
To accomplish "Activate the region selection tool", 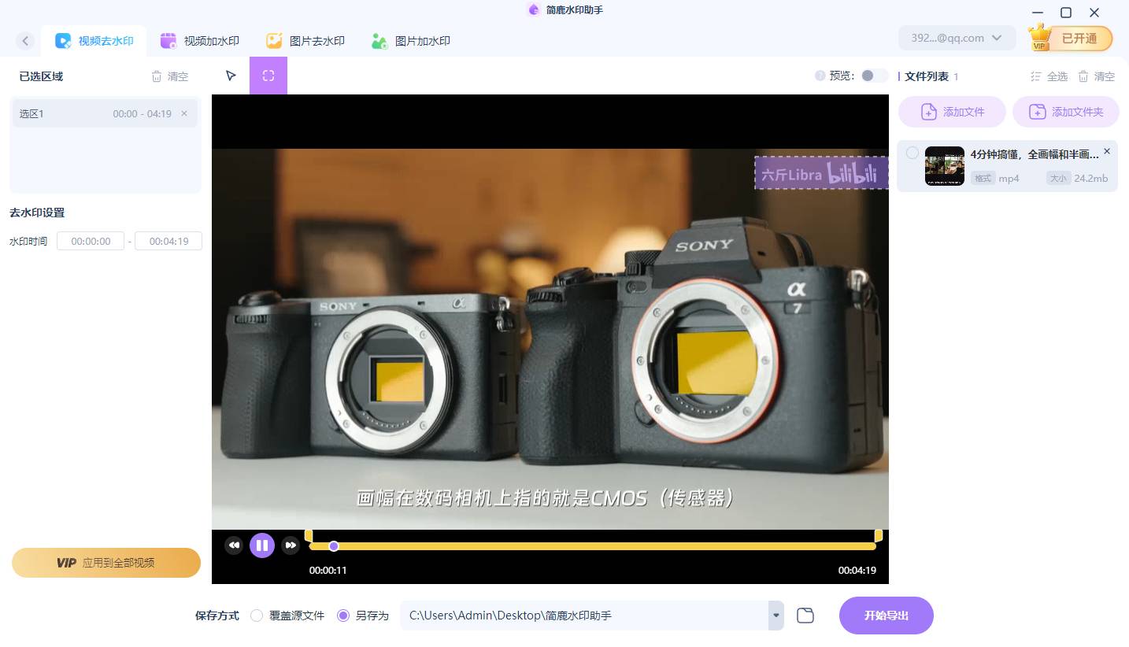I will (268, 76).
